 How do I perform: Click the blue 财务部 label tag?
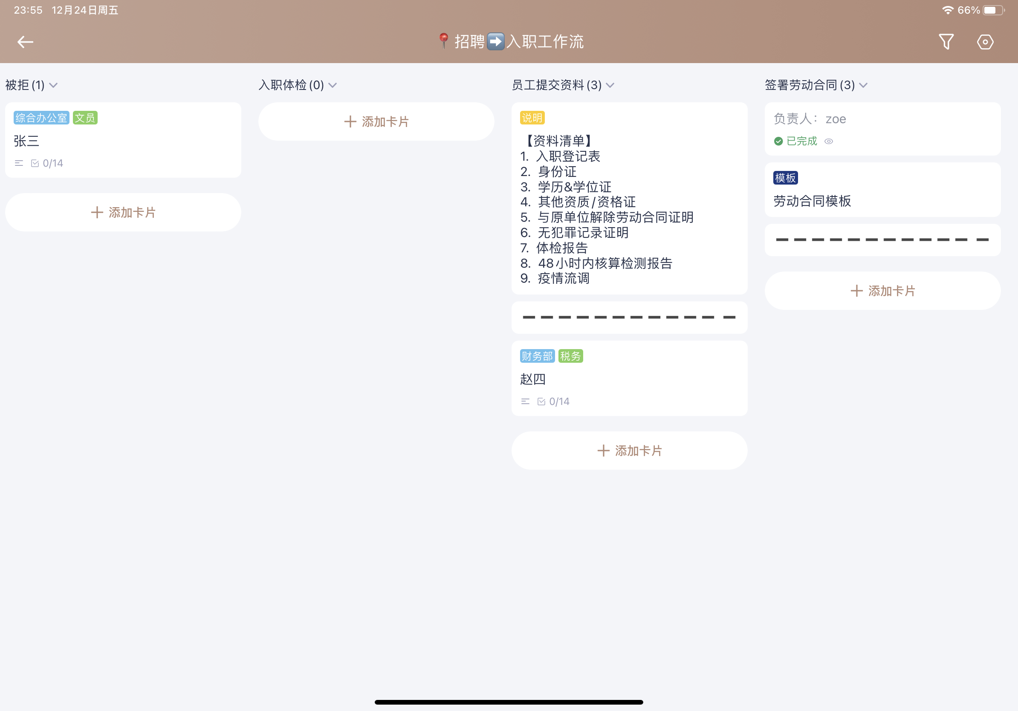tap(538, 356)
